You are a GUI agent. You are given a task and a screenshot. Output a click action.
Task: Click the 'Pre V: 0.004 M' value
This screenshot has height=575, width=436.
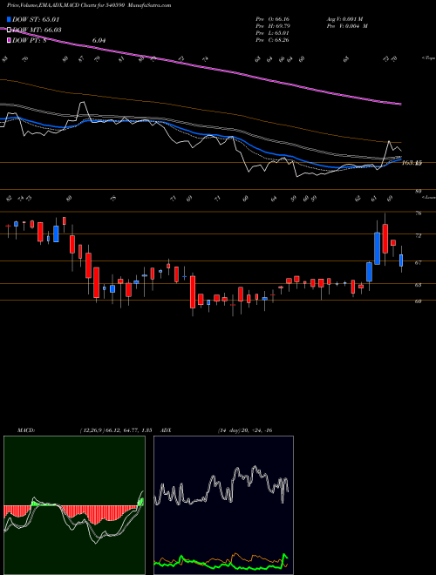point(347,26)
